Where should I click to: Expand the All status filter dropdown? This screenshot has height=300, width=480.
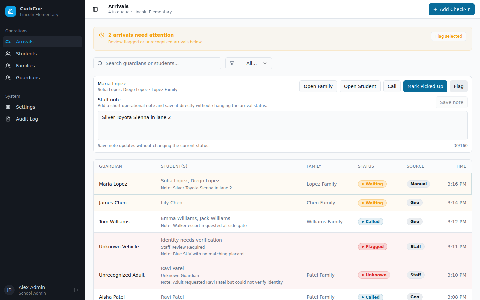click(249, 63)
